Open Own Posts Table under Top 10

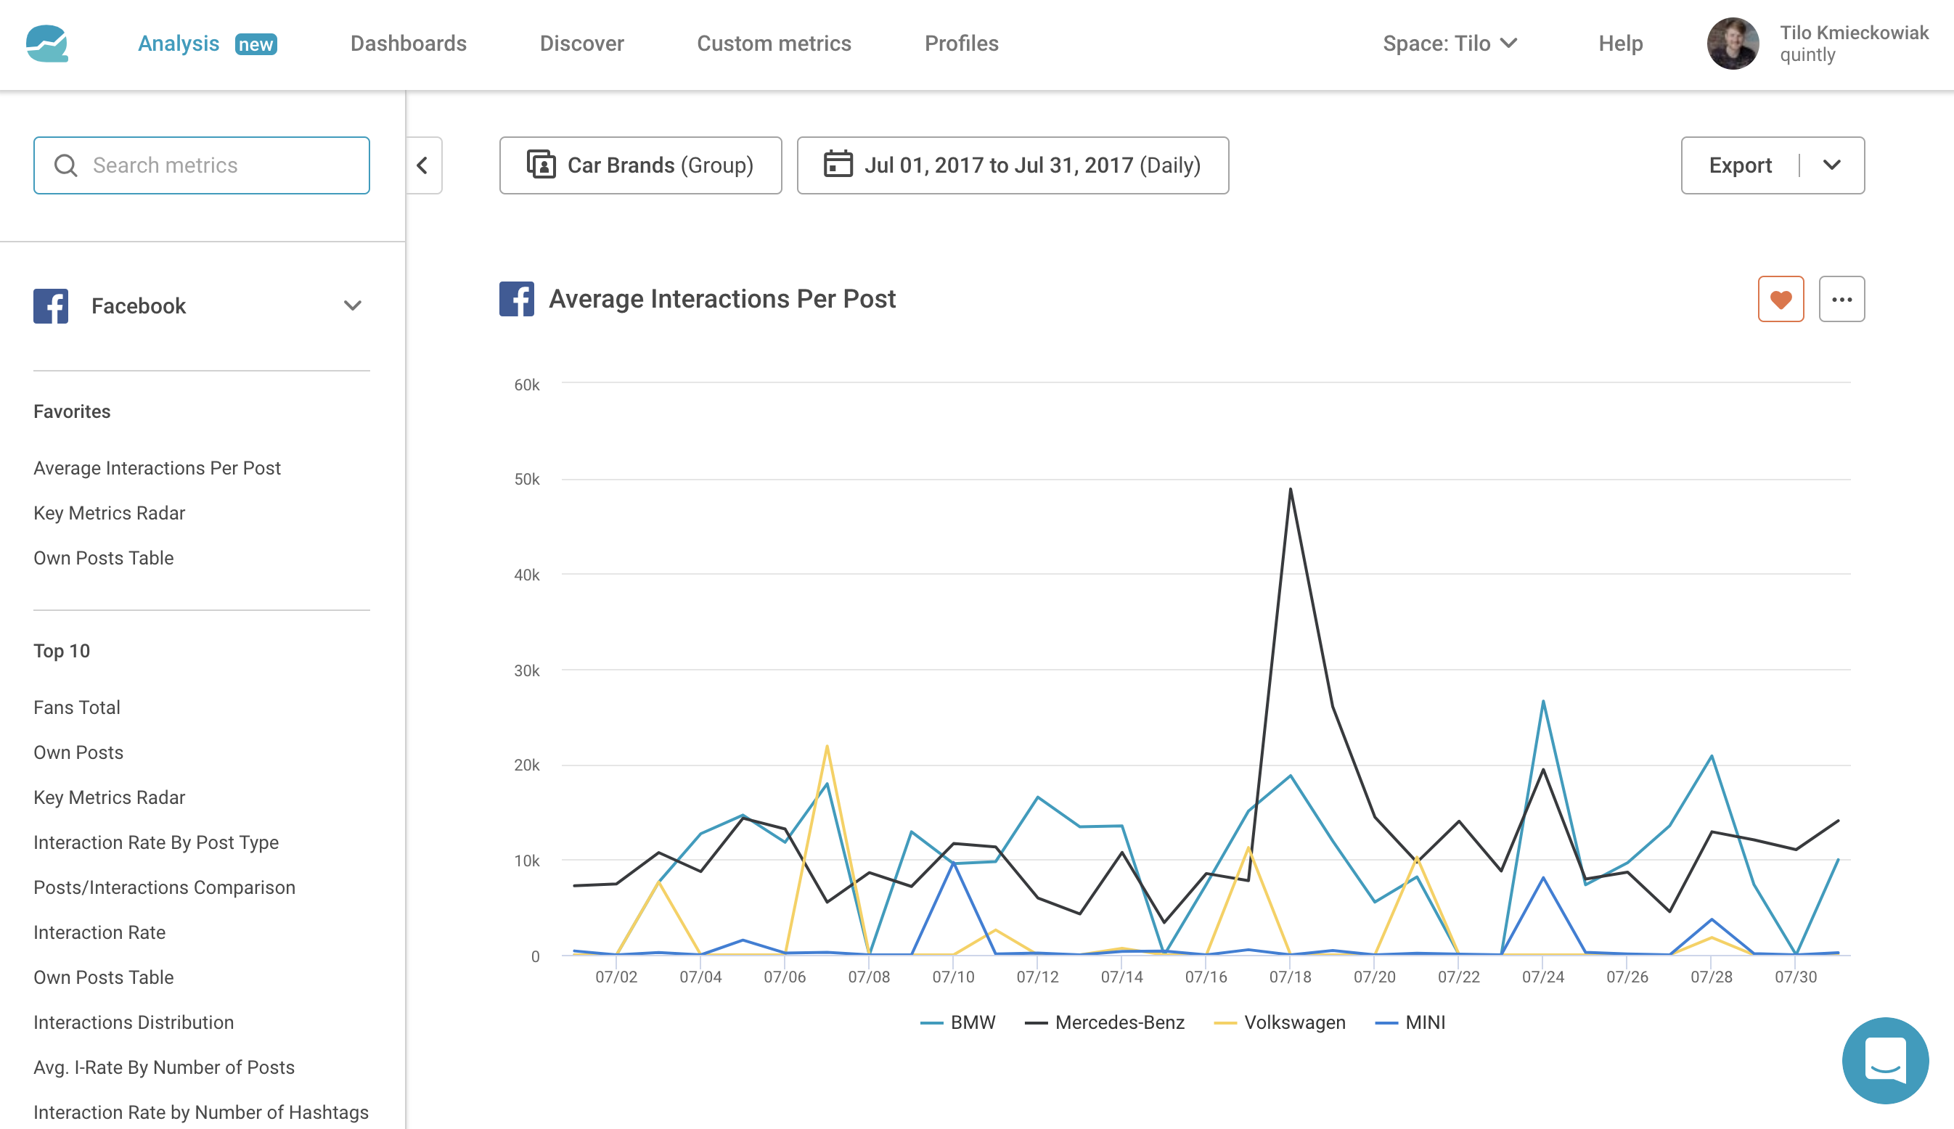pos(104,977)
